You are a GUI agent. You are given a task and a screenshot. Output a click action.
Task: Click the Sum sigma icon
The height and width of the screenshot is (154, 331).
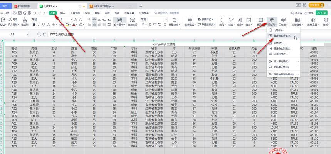click(222, 20)
